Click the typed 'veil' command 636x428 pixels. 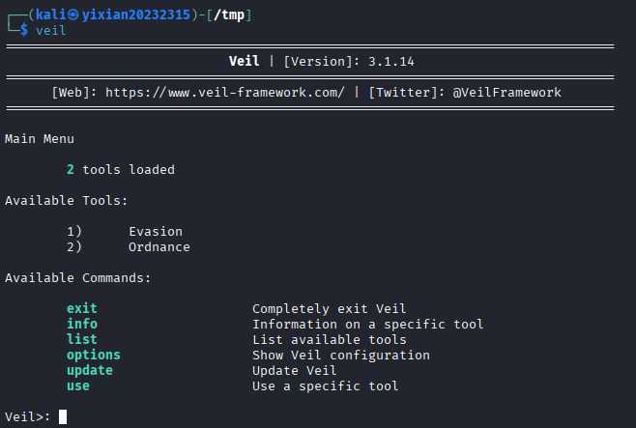tap(51, 31)
